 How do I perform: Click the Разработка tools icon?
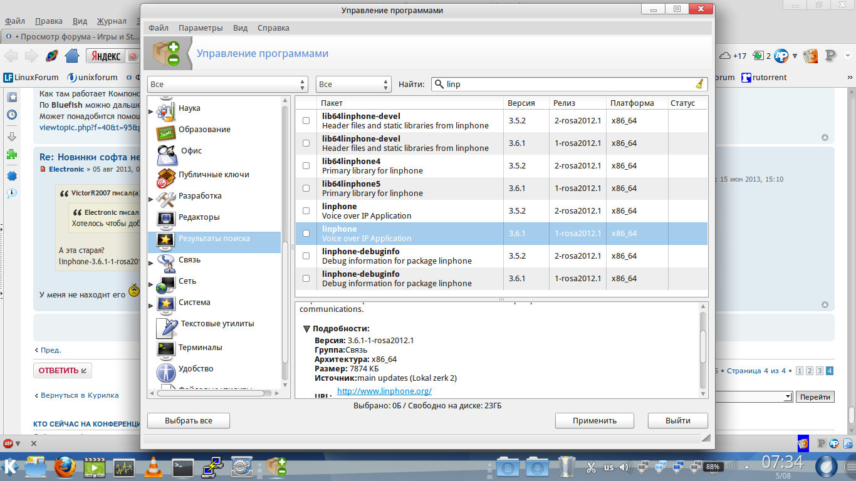[166, 197]
